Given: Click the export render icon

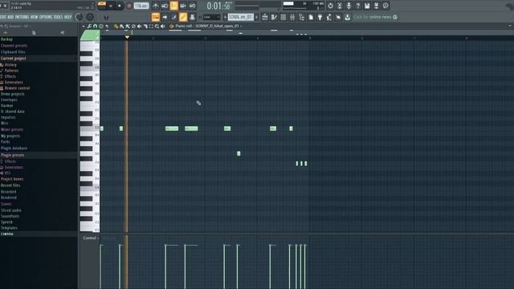Looking at the screenshot, I should point(377,6).
